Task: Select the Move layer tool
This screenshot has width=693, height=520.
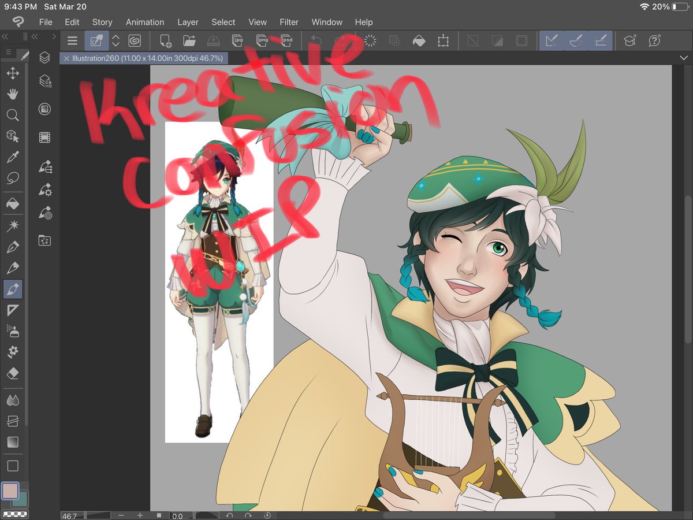Action: click(x=13, y=73)
